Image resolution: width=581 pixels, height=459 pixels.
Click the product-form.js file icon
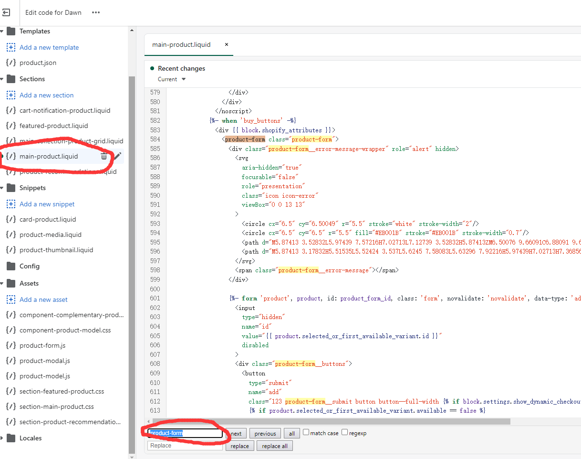[11, 345]
